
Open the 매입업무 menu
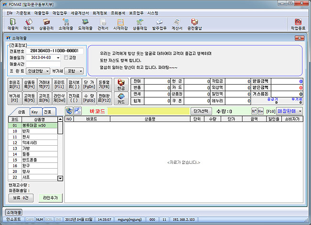pyautogui.click(x=60, y=13)
